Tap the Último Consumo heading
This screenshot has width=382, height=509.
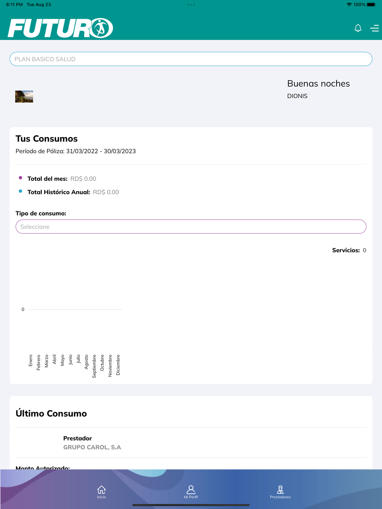[x=51, y=414]
